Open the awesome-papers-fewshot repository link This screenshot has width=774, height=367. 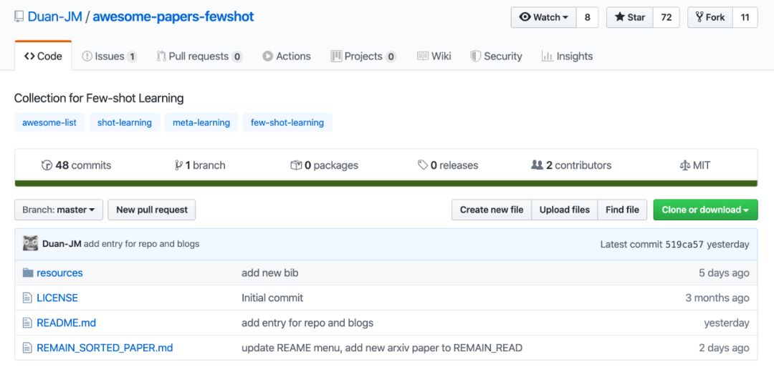[173, 16]
